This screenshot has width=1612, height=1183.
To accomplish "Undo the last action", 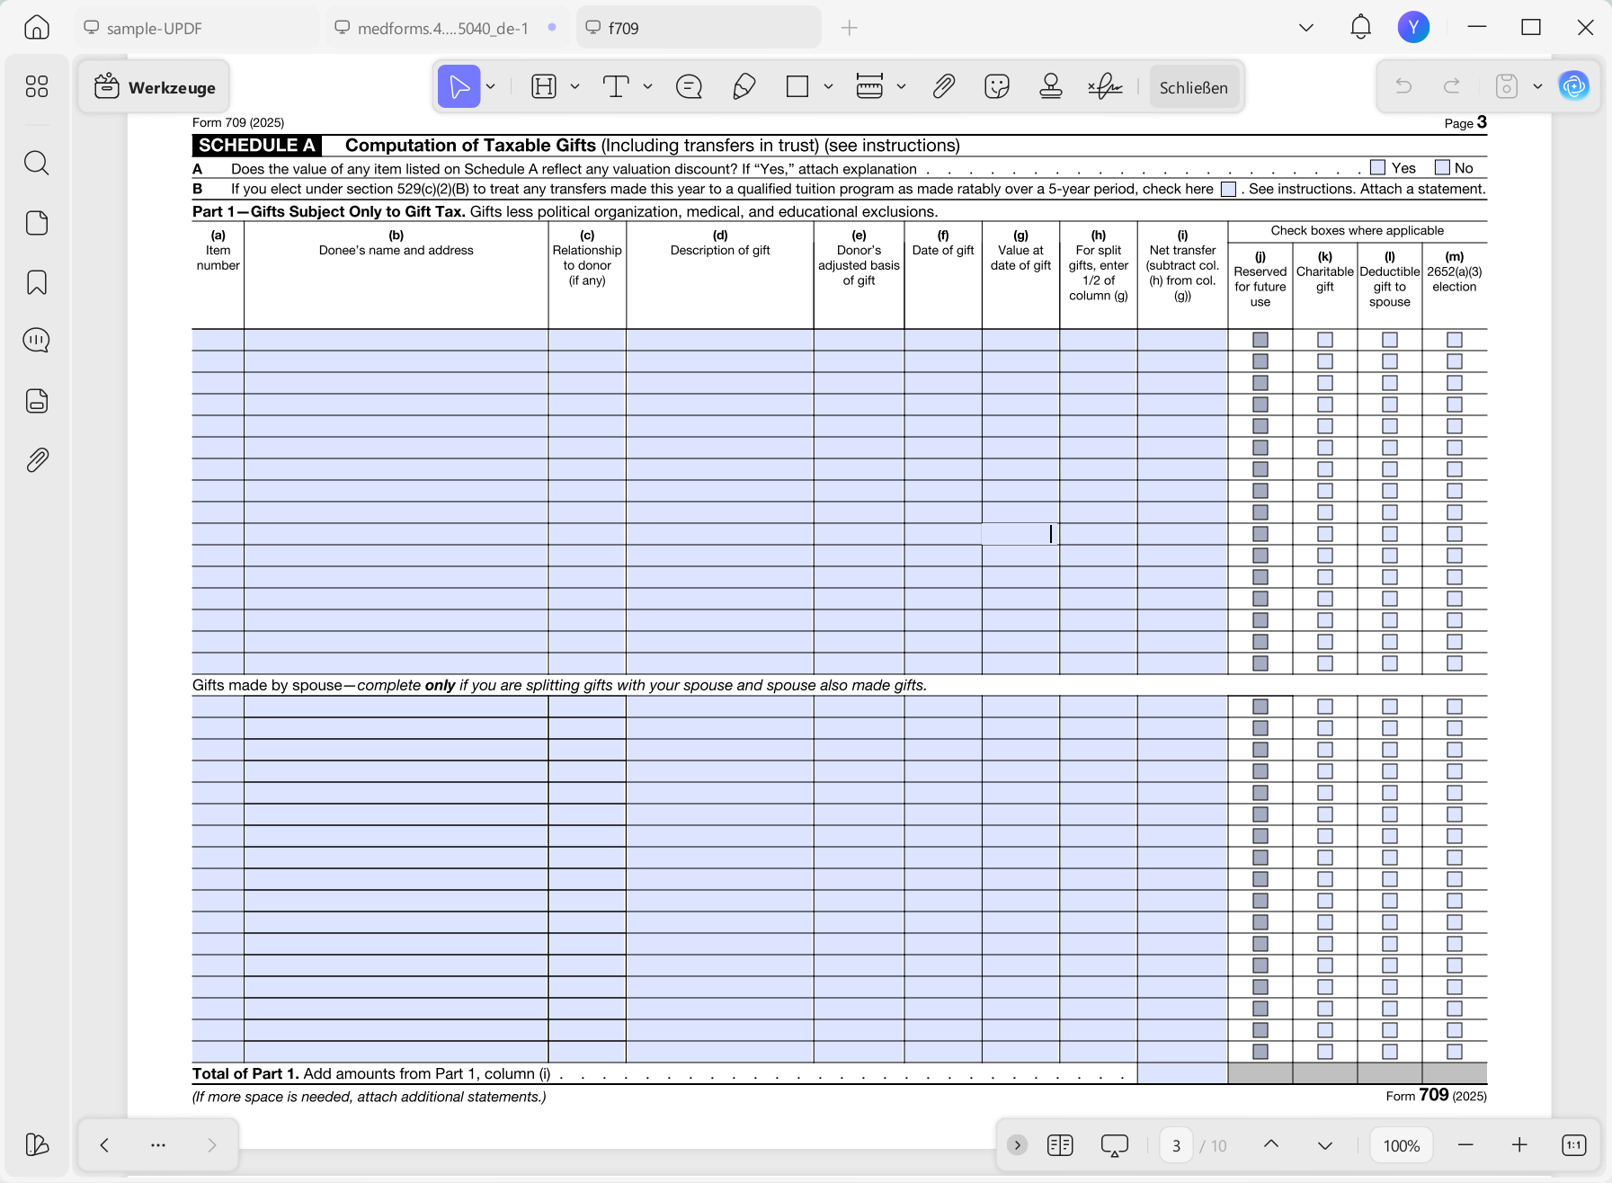I will click(1403, 86).
